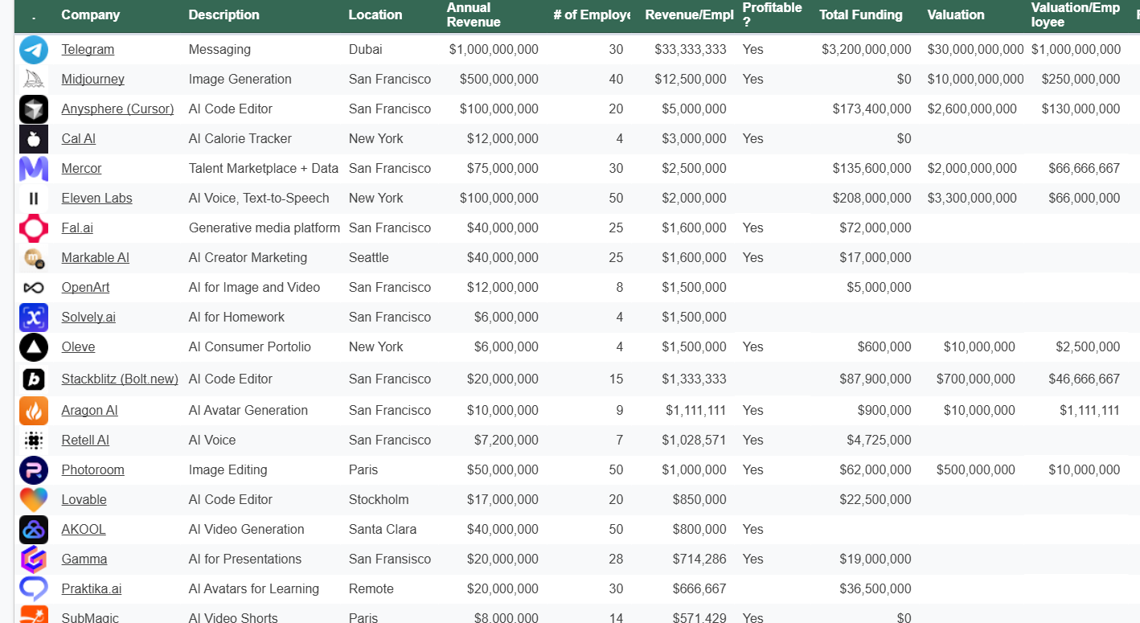Click the Stackblitz bolt b logo
The width and height of the screenshot is (1140, 623).
(x=34, y=379)
